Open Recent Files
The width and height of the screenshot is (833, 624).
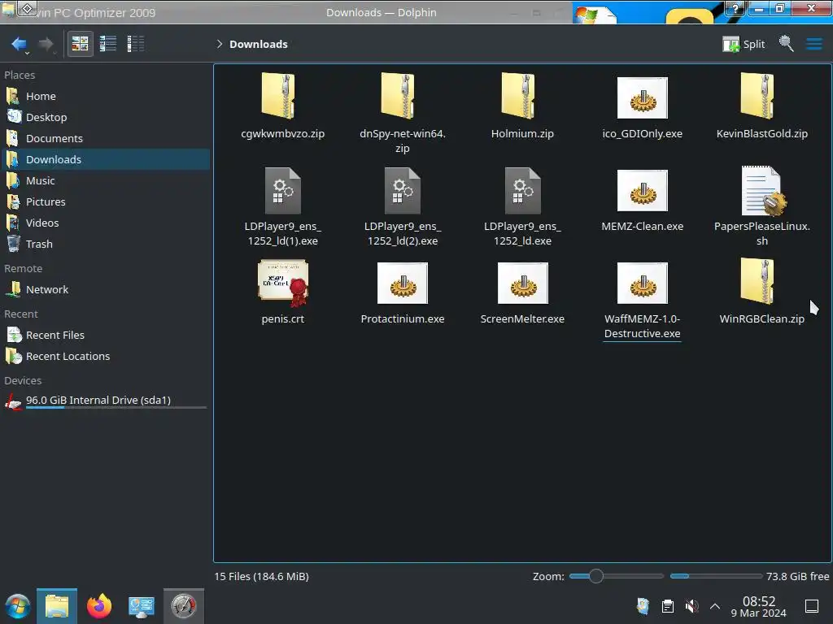pos(107,336)
